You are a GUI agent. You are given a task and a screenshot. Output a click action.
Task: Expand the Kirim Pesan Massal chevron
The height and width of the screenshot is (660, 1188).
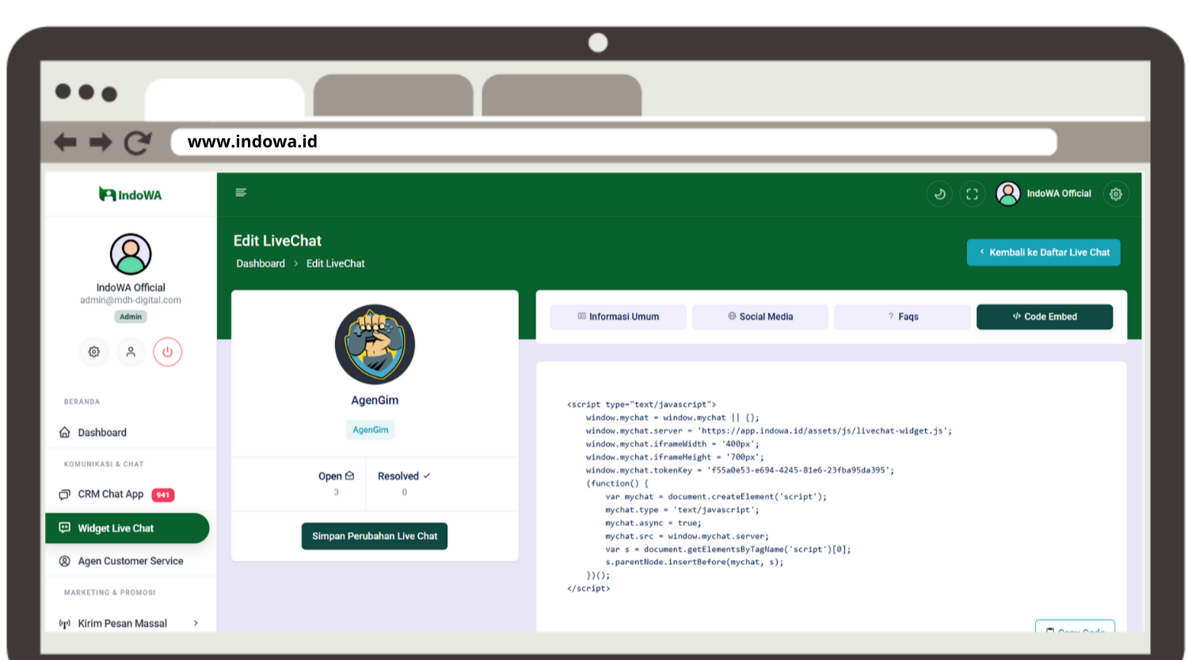pyautogui.click(x=196, y=624)
